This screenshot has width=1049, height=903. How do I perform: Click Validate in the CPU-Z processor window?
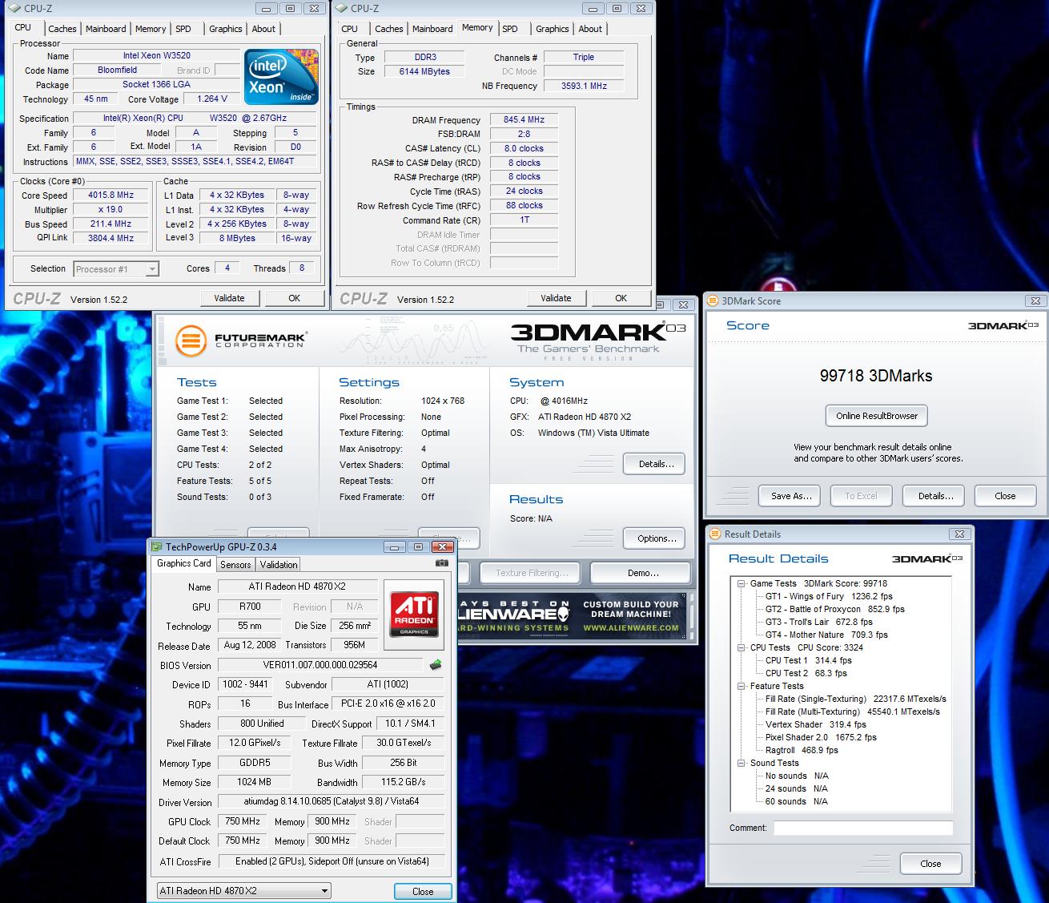click(229, 298)
